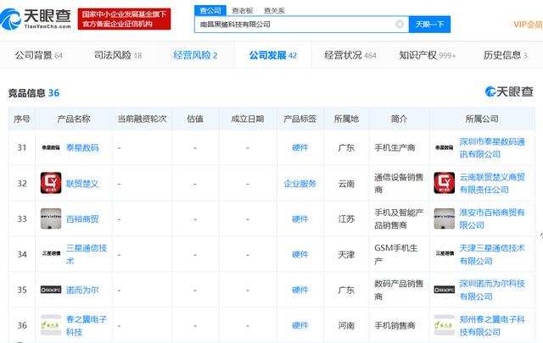Open 深圳诺而为尔科技有限公司 company link
Image resolution: width=543 pixels, height=343 pixels.
(x=492, y=290)
